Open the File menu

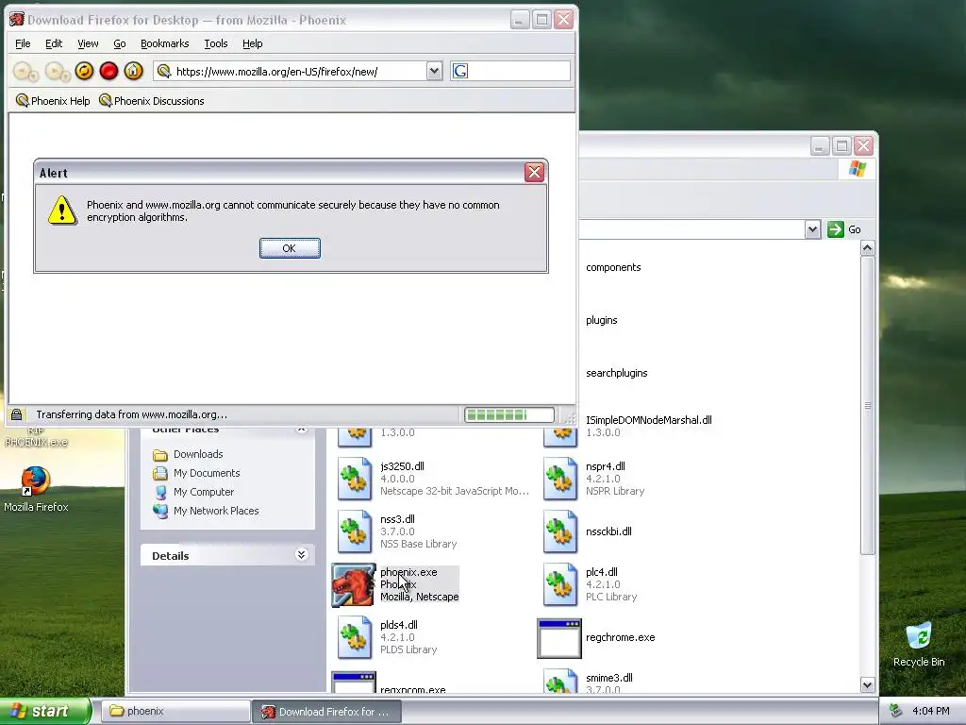point(23,43)
